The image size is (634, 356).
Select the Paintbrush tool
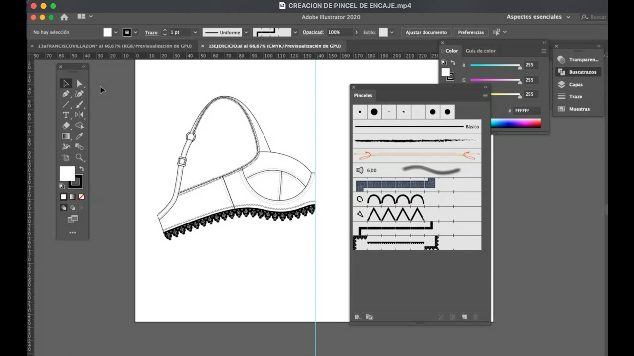[79, 104]
